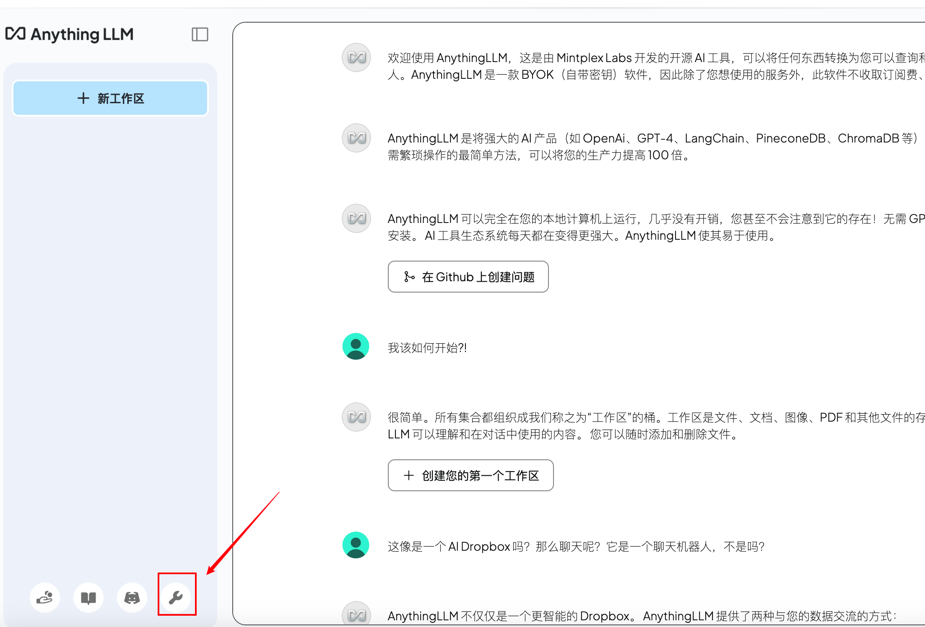
Task: Click the Anything LLM logo
Action: click(70, 34)
